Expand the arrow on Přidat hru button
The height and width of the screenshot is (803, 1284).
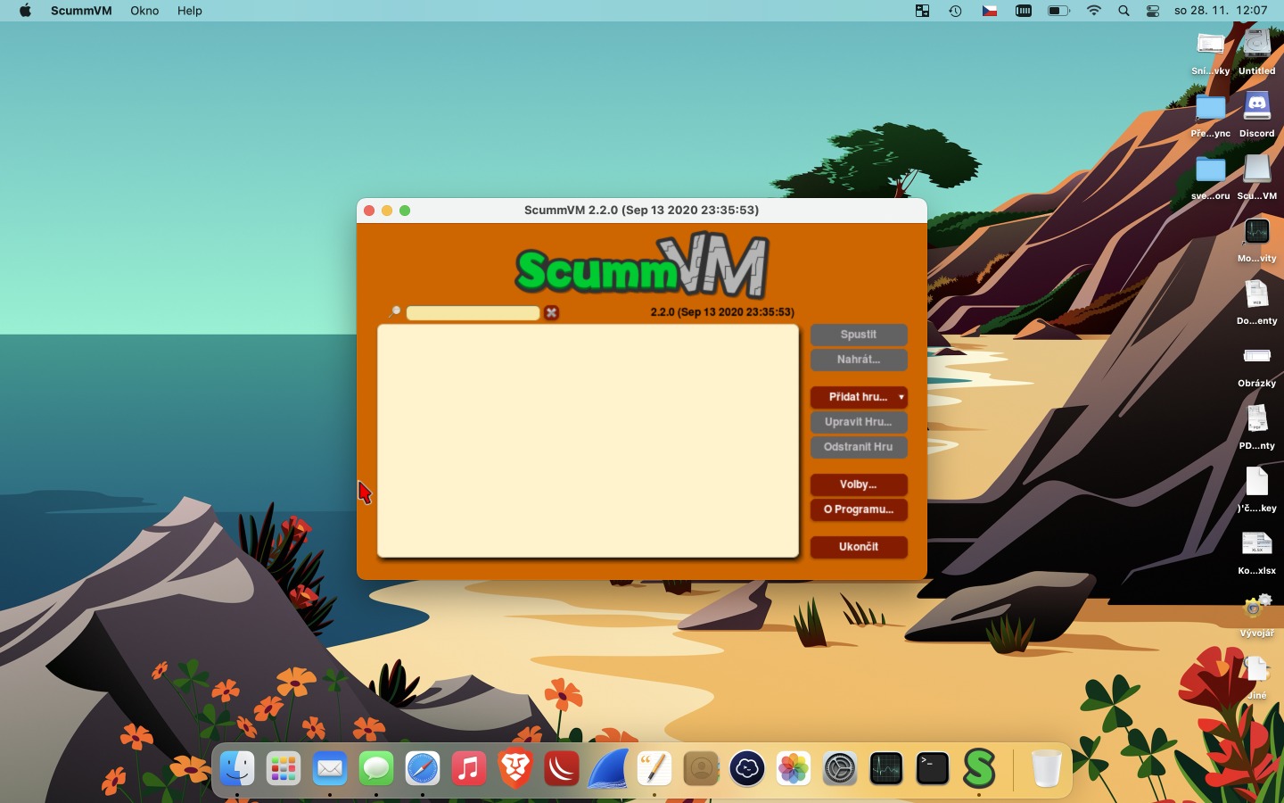901,397
